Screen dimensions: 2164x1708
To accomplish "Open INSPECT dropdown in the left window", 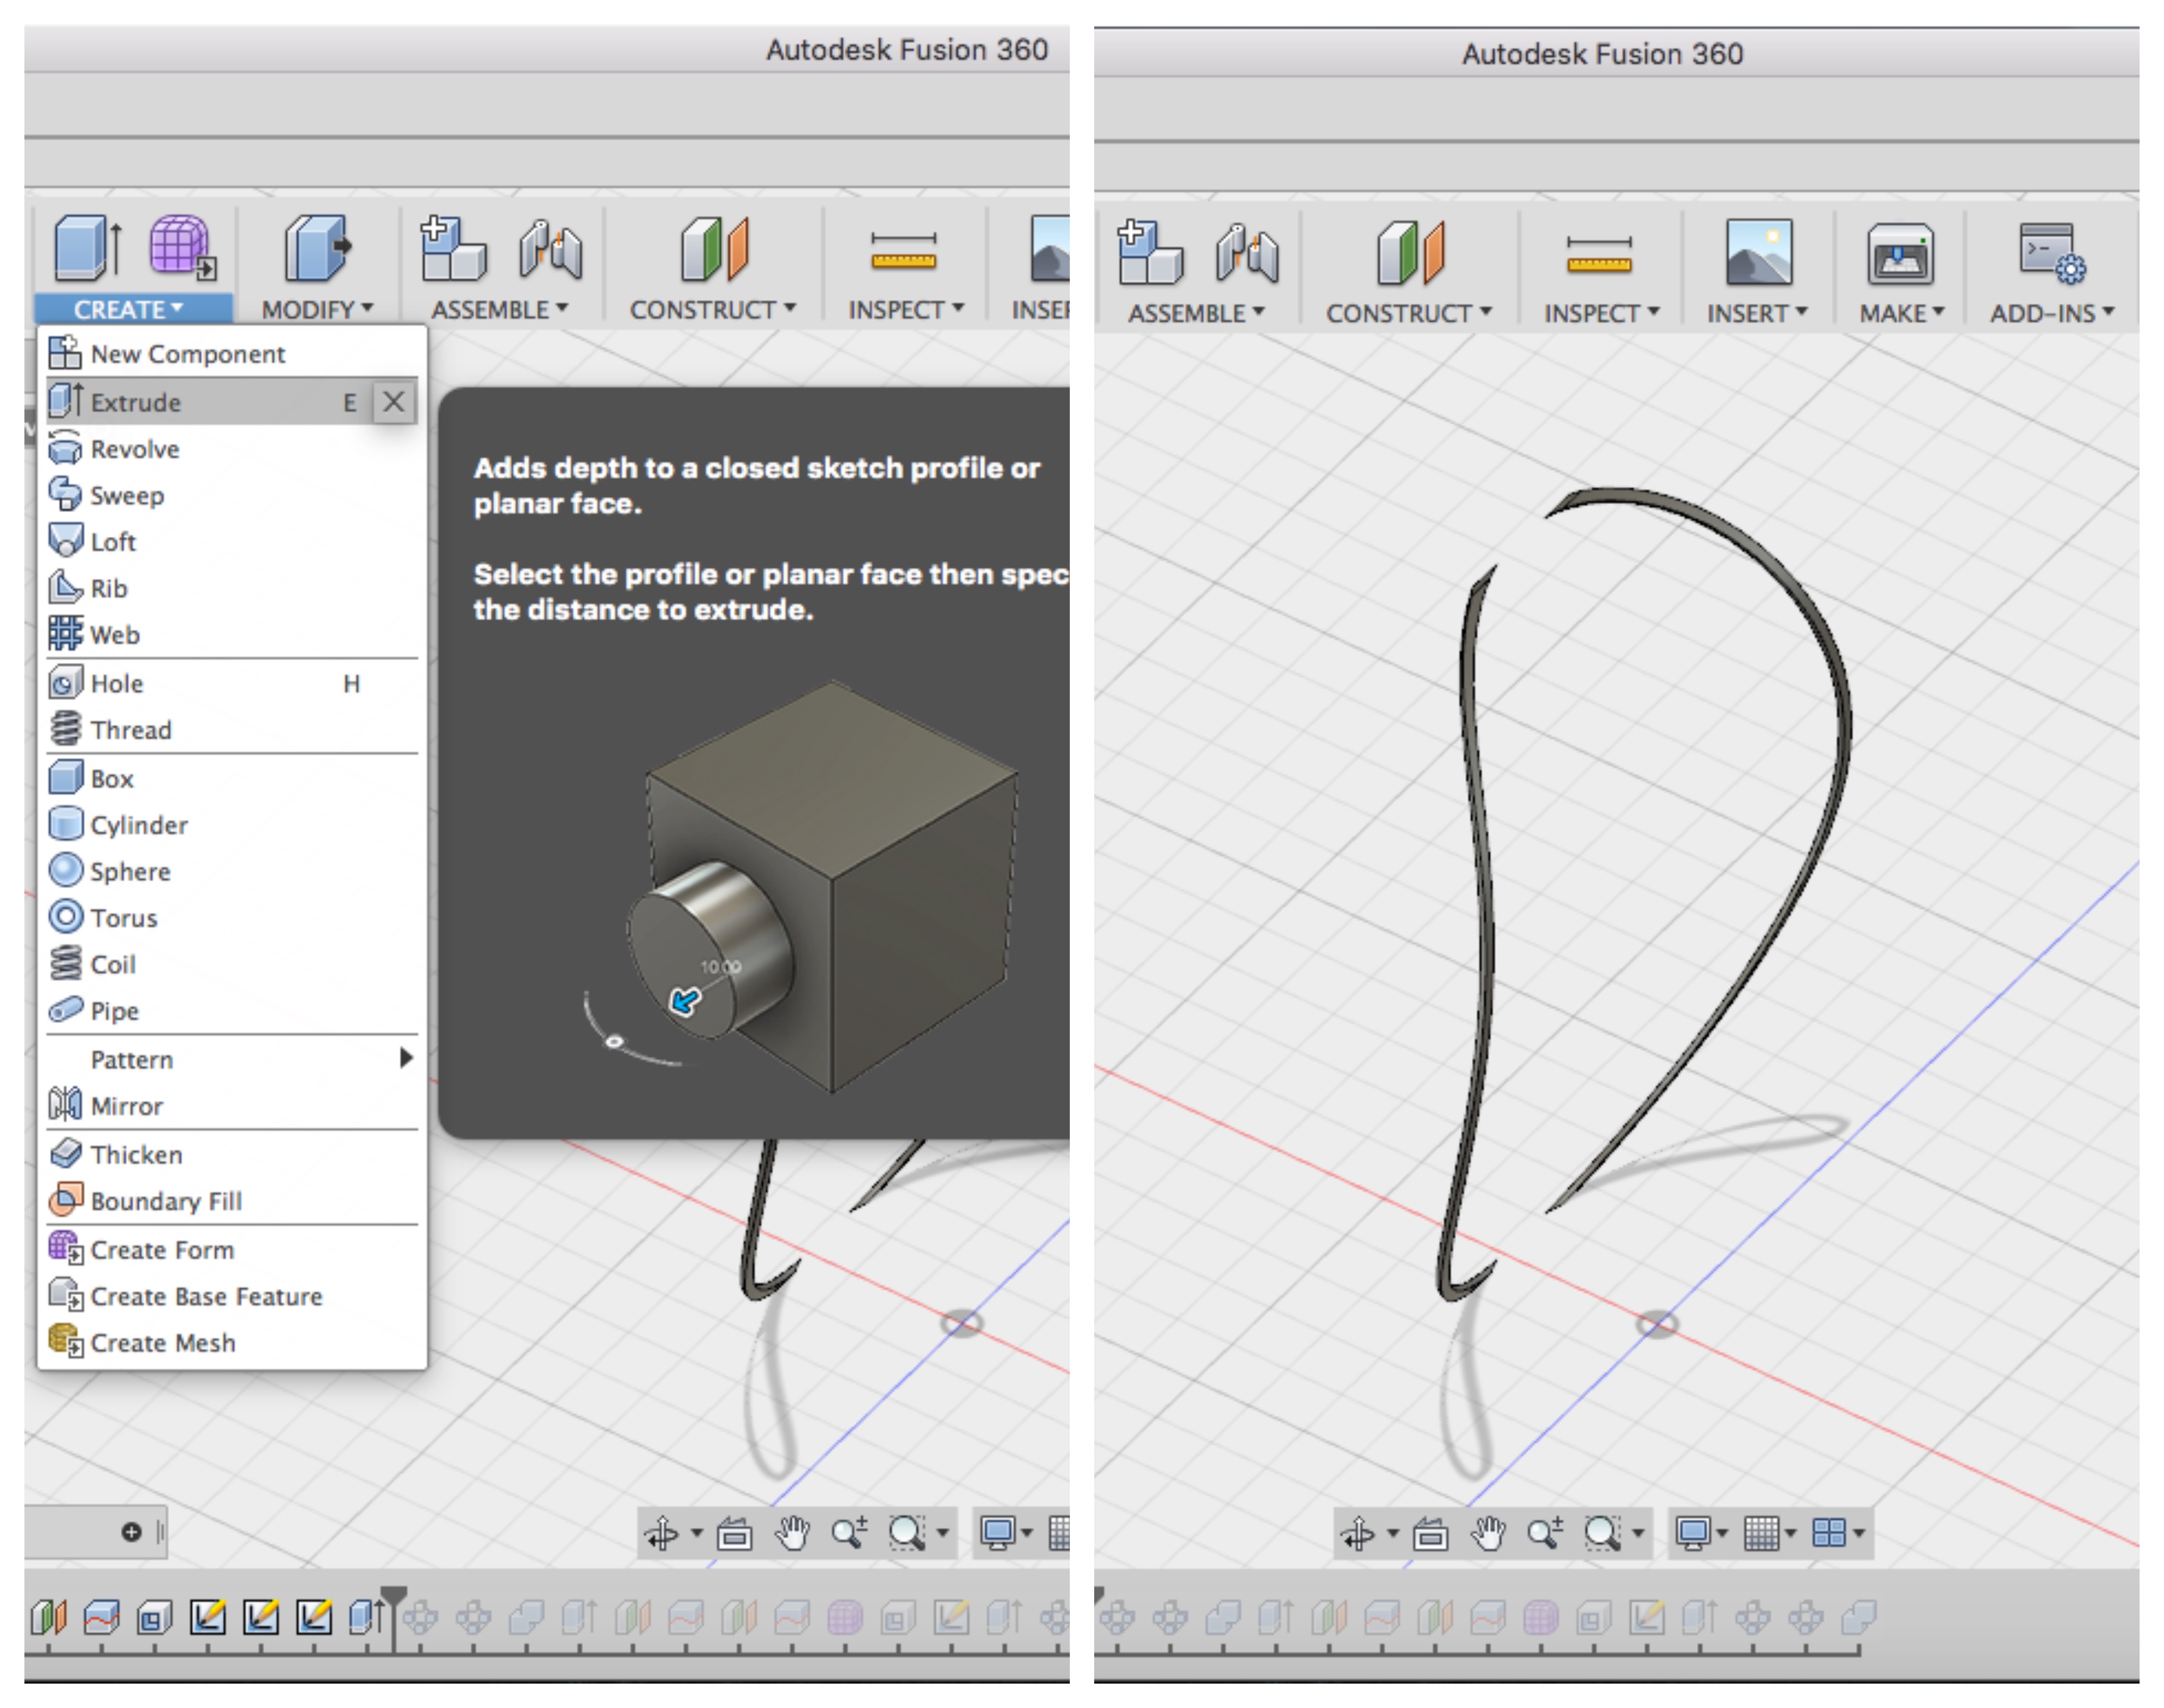I will pyautogui.click(x=906, y=310).
